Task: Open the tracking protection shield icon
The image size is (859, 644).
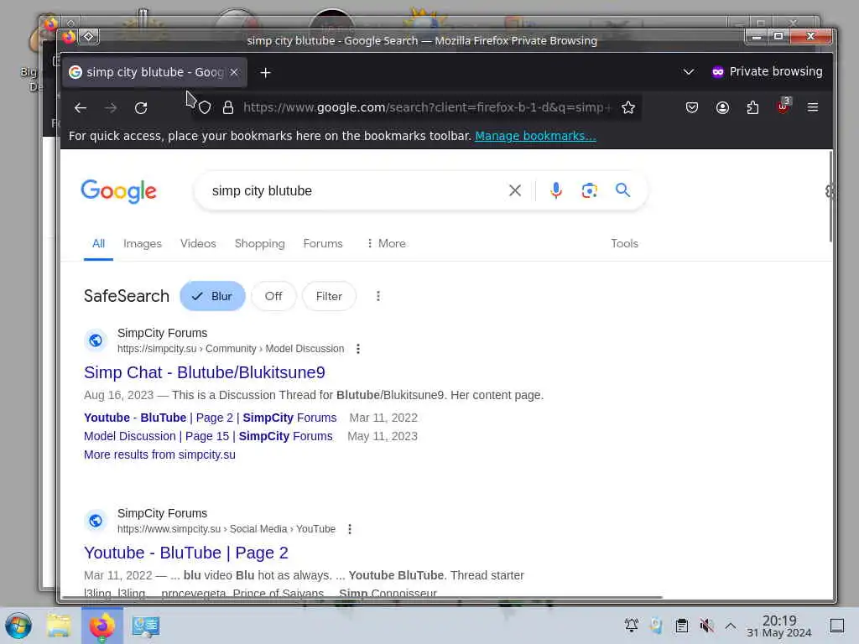Action: click(205, 108)
